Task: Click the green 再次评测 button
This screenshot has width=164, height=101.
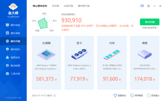Action: 150,22
